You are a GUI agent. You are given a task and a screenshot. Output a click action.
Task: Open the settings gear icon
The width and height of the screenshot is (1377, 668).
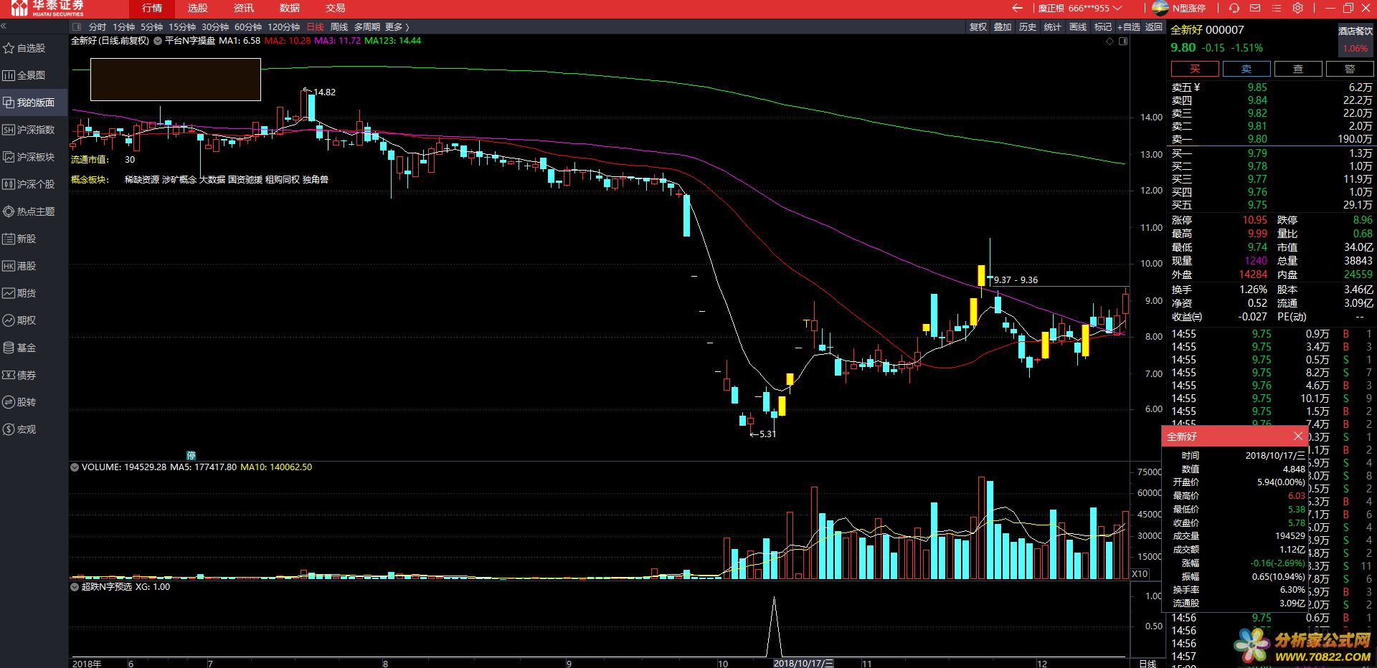click(x=1297, y=8)
